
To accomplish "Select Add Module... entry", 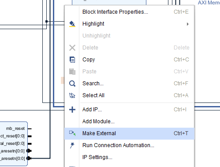I will 130,121.
